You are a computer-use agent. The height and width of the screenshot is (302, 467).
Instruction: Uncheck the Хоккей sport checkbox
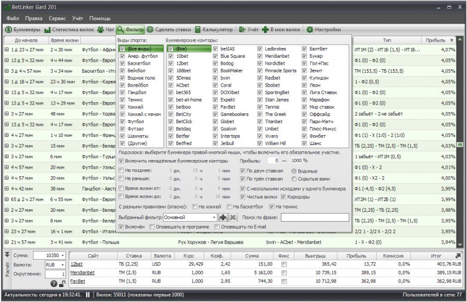pyautogui.click(x=122, y=107)
